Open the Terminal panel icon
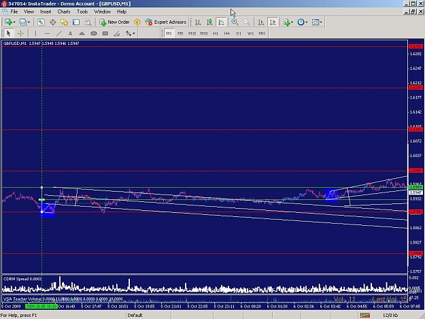The image size is (425, 319). (76, 22)
